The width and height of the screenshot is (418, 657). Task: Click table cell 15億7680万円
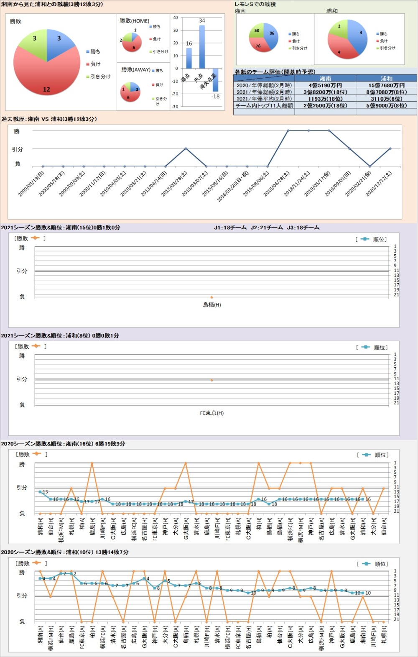(x=386, y=85)
